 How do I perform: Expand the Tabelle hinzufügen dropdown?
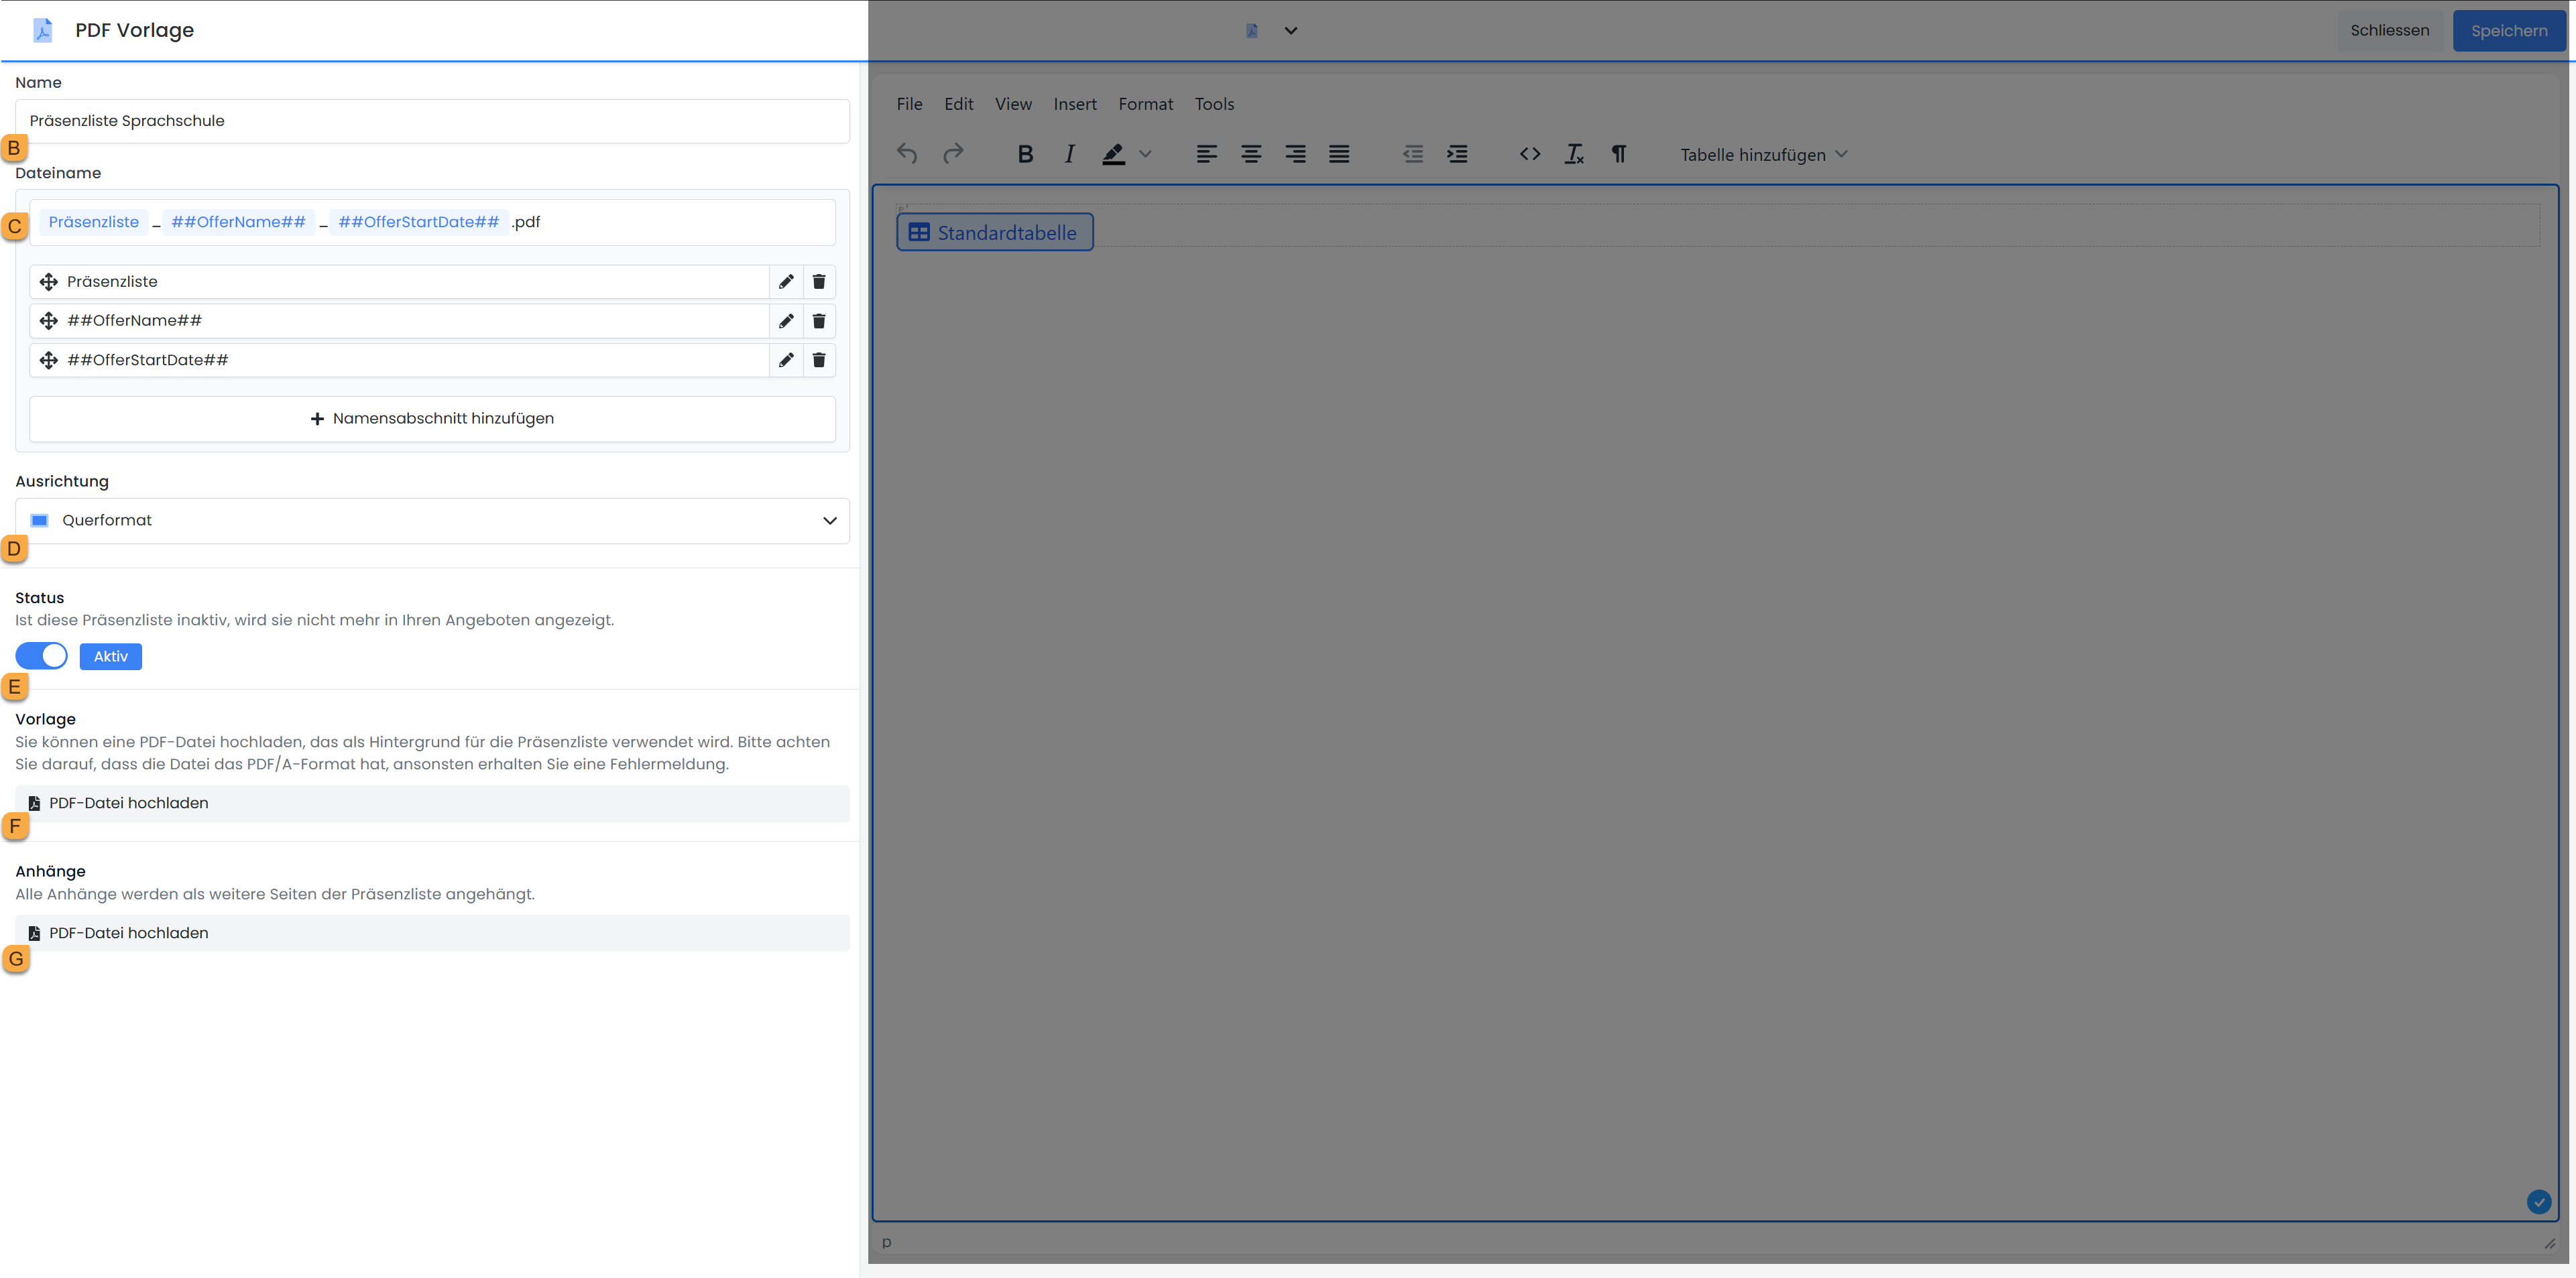point(1763,155)
